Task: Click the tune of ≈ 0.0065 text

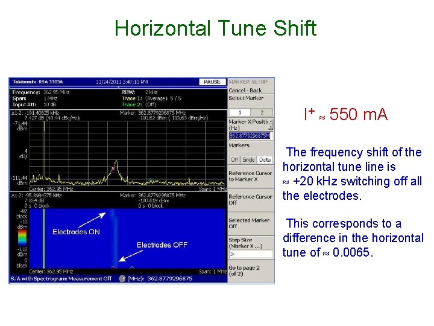Action: pos(328,252)
